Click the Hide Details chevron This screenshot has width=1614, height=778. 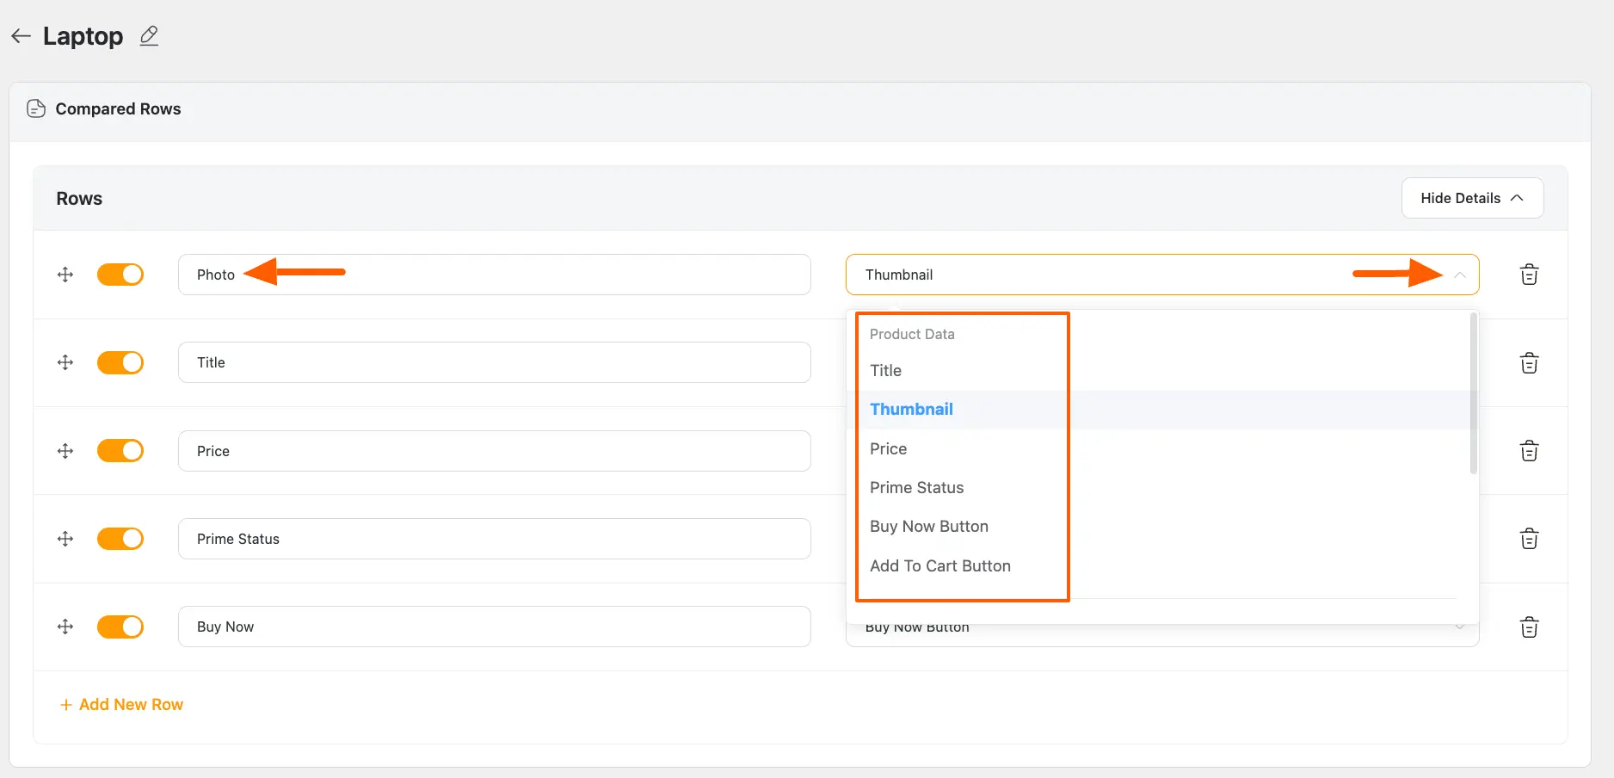(1517, 197)
